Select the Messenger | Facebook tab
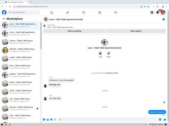The width and height of the screenshot is (169, 126). 17,2
